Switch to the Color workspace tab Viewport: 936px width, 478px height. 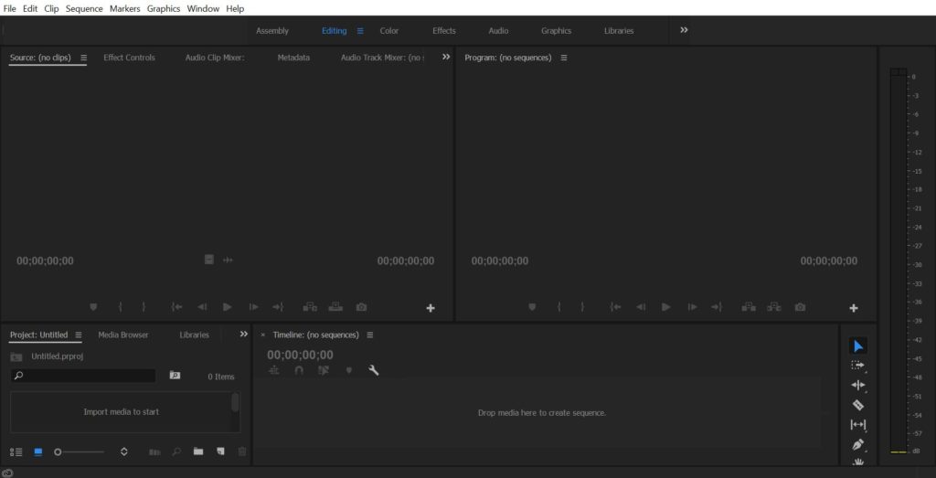[389, 30]
